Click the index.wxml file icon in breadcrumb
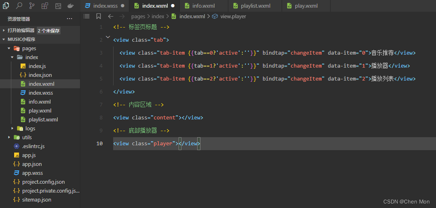436x208 pixels. [174, 17]
